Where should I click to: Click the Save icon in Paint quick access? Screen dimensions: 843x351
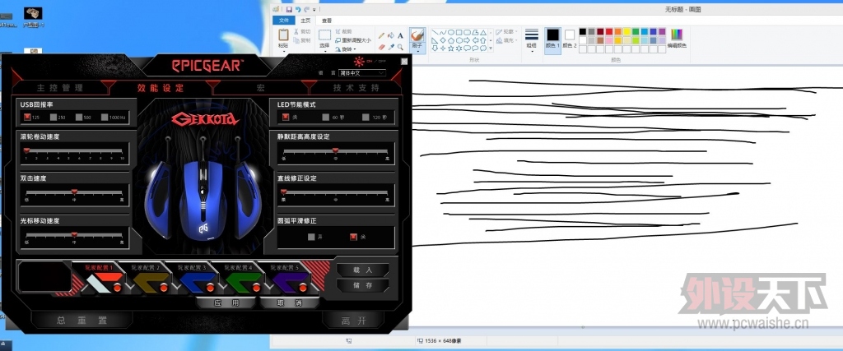[x=289, y=9]
